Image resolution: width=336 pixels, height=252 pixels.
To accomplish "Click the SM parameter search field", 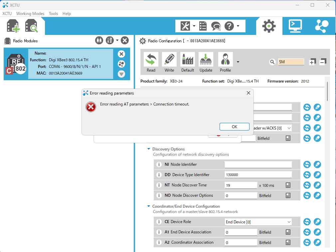I will point(291,62).
